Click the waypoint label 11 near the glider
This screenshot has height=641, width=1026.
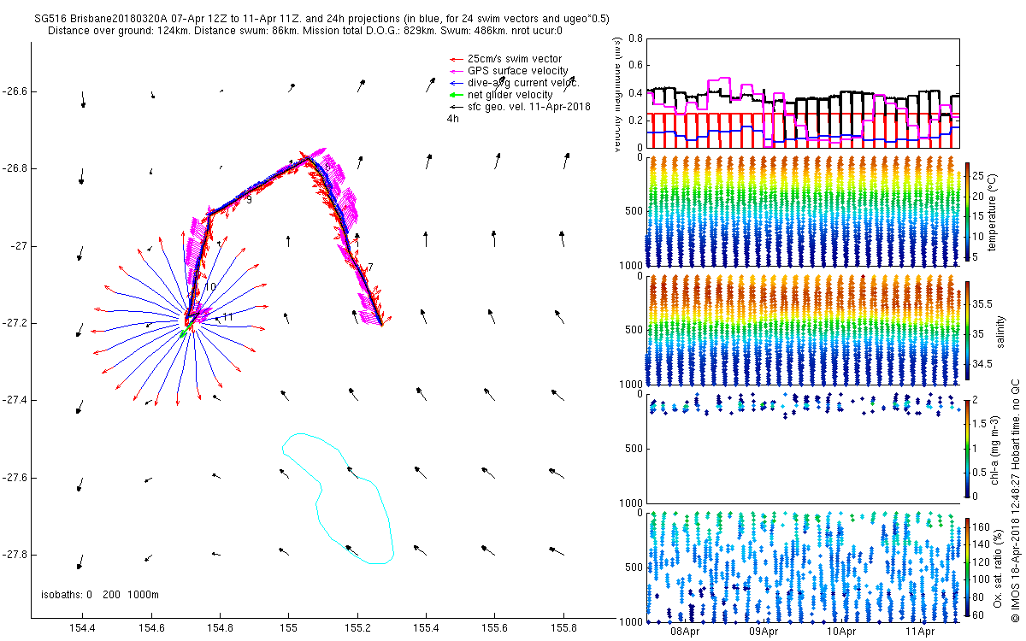[x=227, y=317]
